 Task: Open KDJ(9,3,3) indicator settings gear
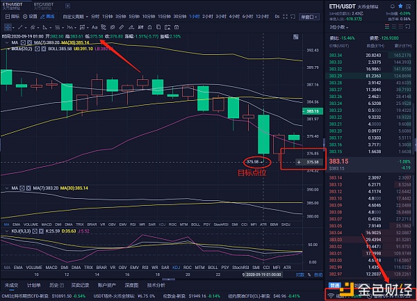click(x=35, y=231)
